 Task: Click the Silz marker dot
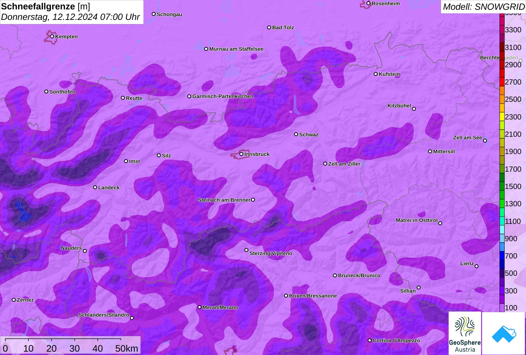coord(159,155)
